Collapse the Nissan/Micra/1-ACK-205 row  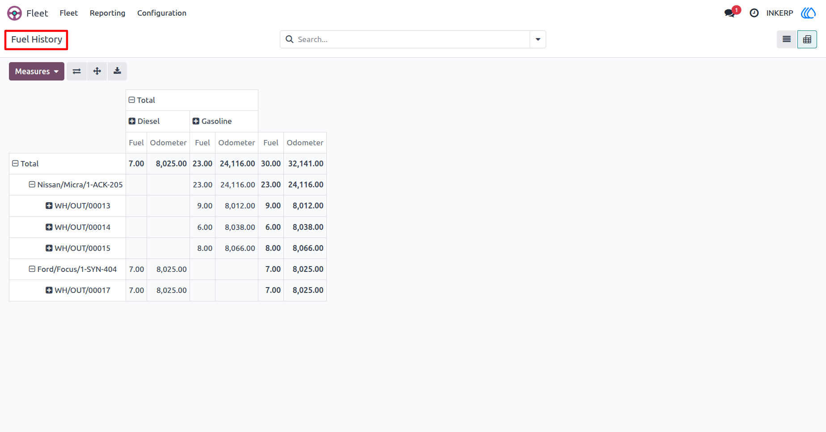(75, 185)
